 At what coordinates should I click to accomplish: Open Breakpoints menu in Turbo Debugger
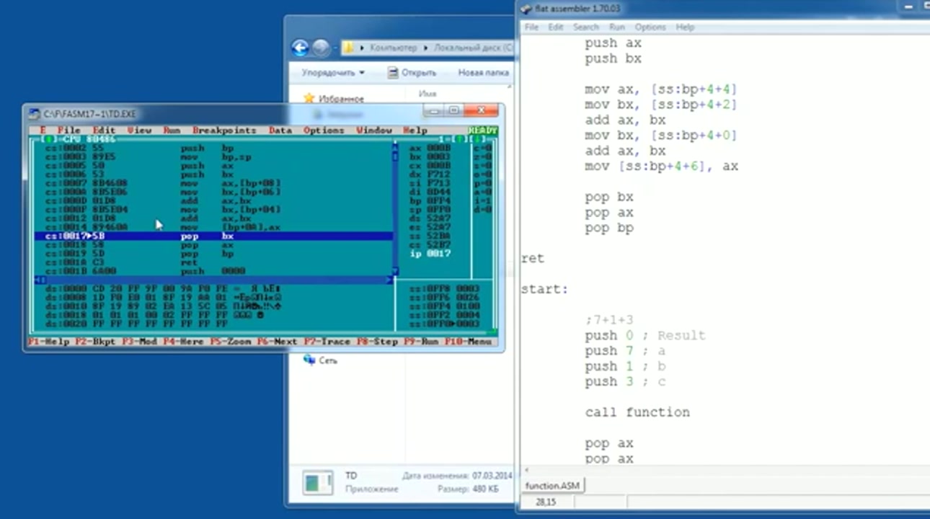pos(224,130)
